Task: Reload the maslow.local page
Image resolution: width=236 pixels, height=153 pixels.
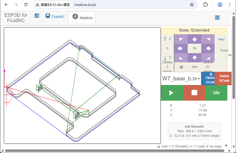Action: (26, 5)
